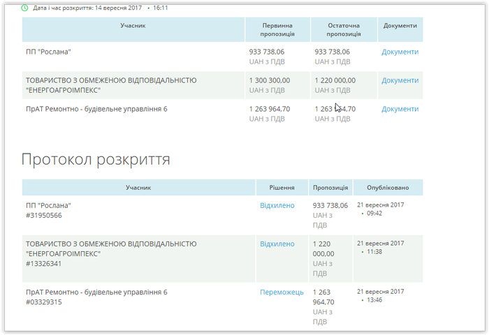Select initial bid 1 263 964,70
The height and width of the screenshot is (335, 489).
pos(270,109)
